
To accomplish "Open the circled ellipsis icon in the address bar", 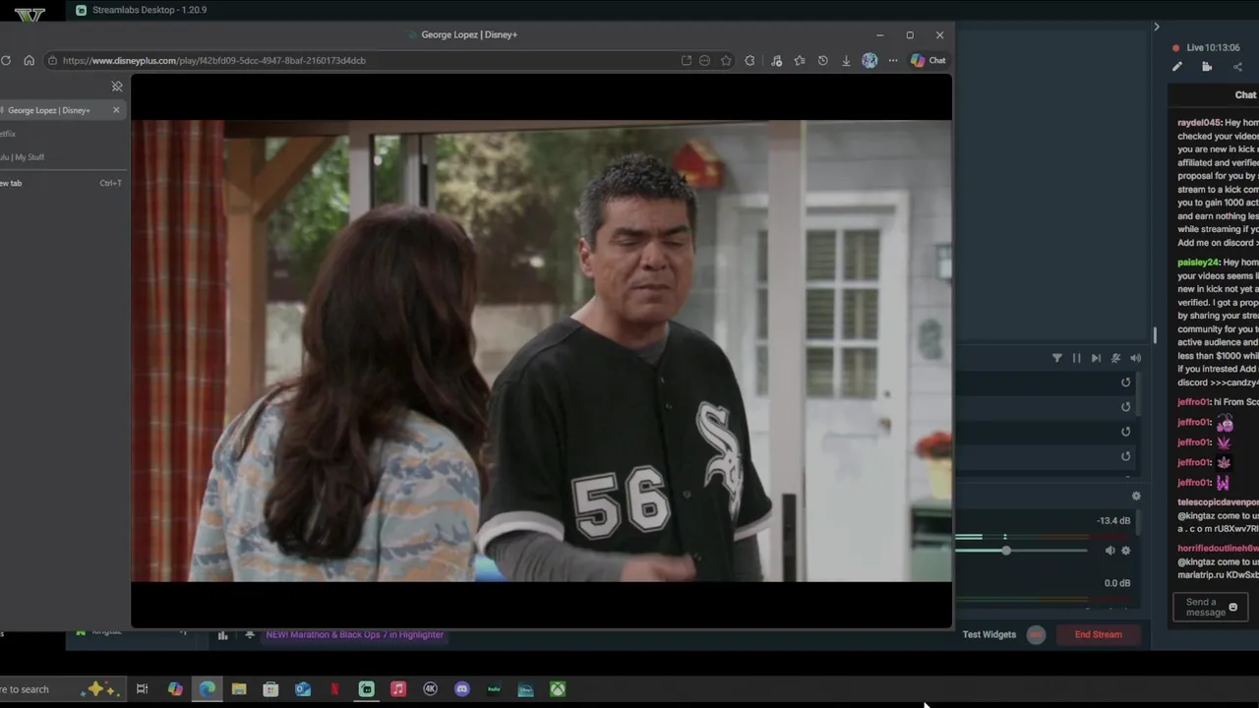I will tap(704, 60).
